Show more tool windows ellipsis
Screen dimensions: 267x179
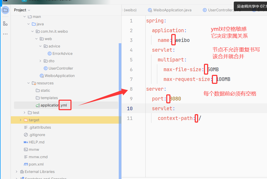(5, 34)
